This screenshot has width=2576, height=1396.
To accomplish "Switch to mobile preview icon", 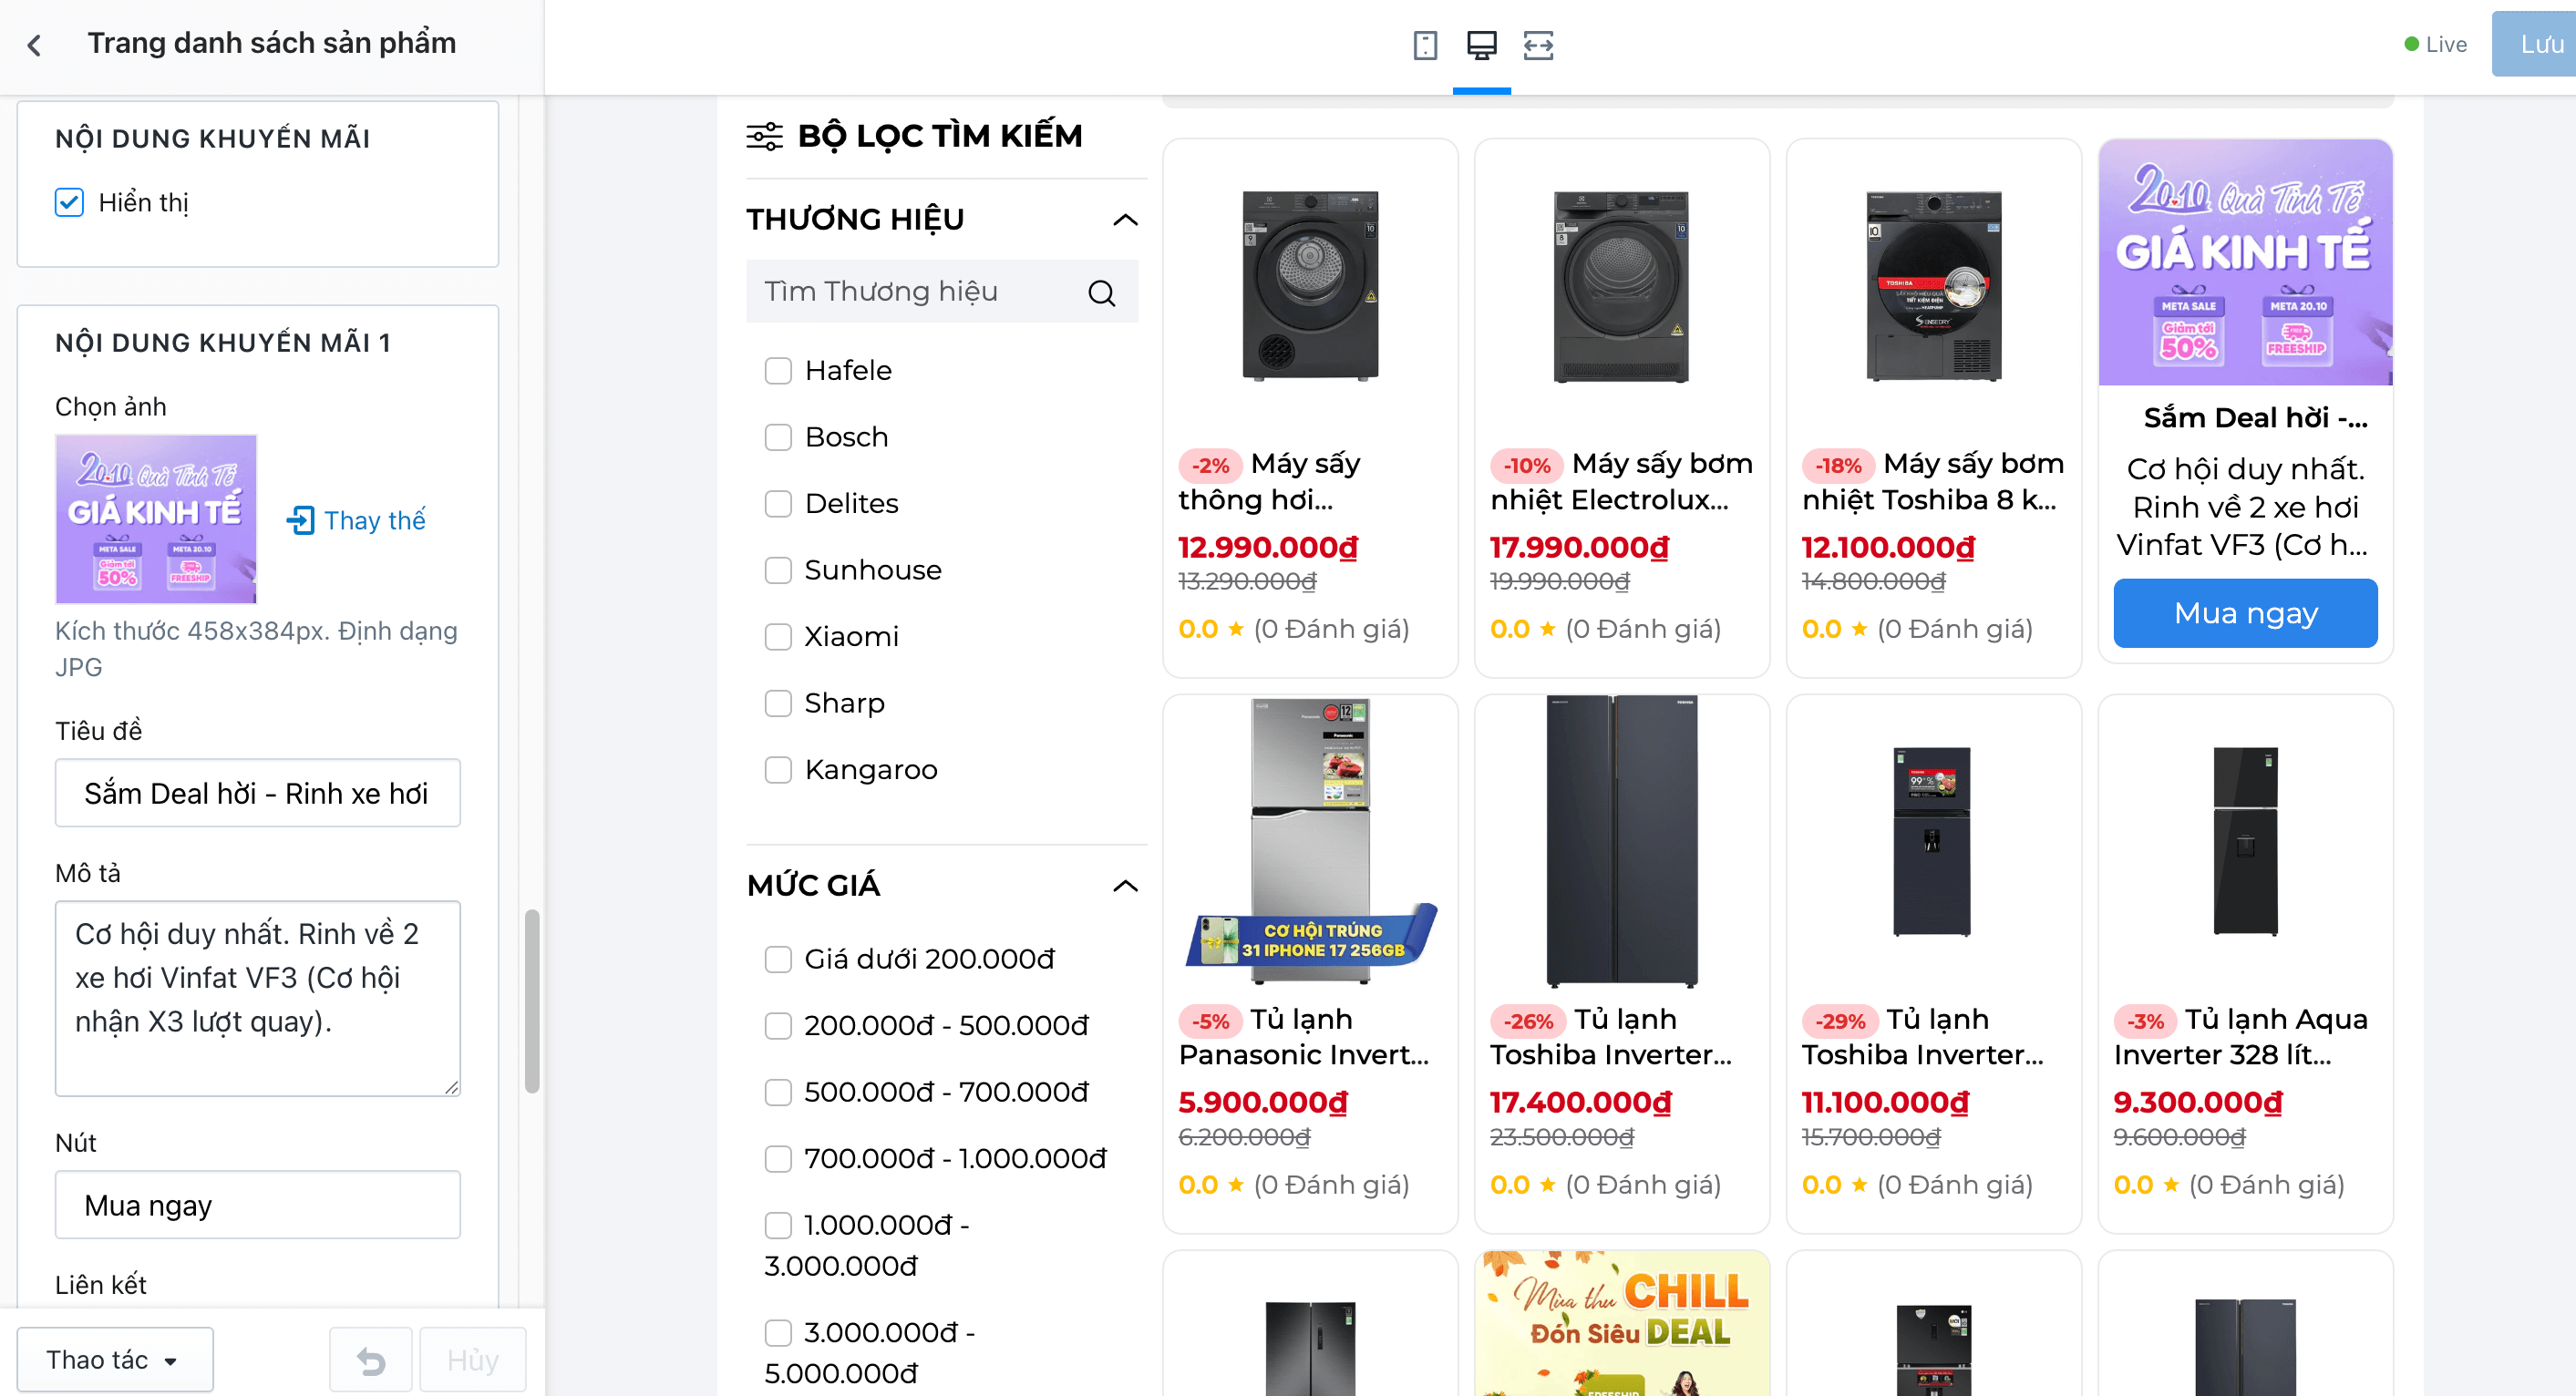I will pos(1425,45).
